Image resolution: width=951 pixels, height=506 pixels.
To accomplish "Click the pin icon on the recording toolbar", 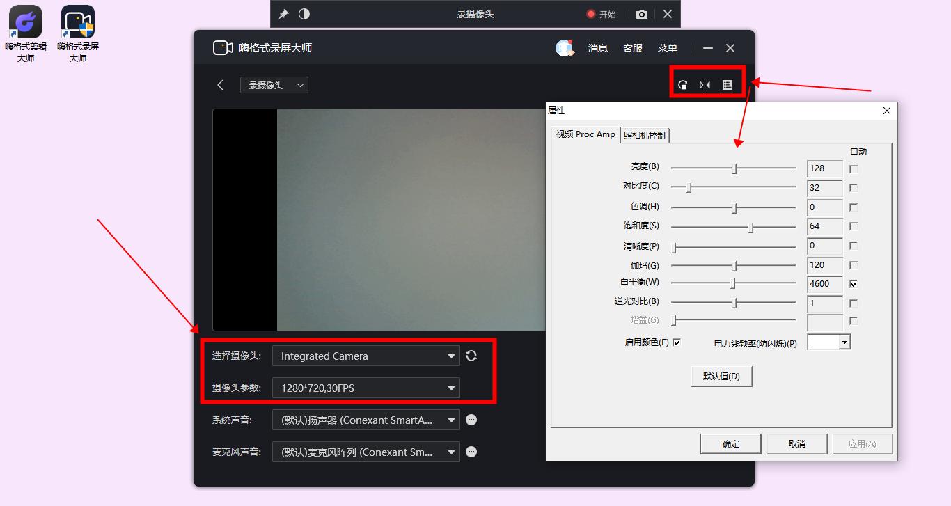I will (284, 13).
